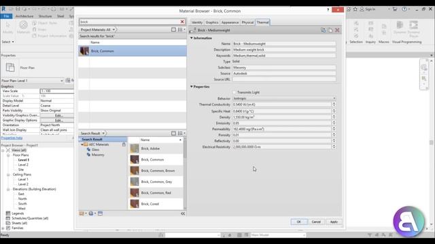Click the replace thermal asset icon
Image resolution: width=435 pixels, height=244 pixels.
coord(324,30)
